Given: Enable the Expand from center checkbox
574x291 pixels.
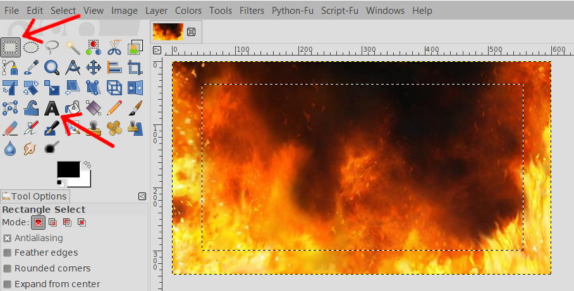Looking at the screenshot, I should (x=7, y=285).
